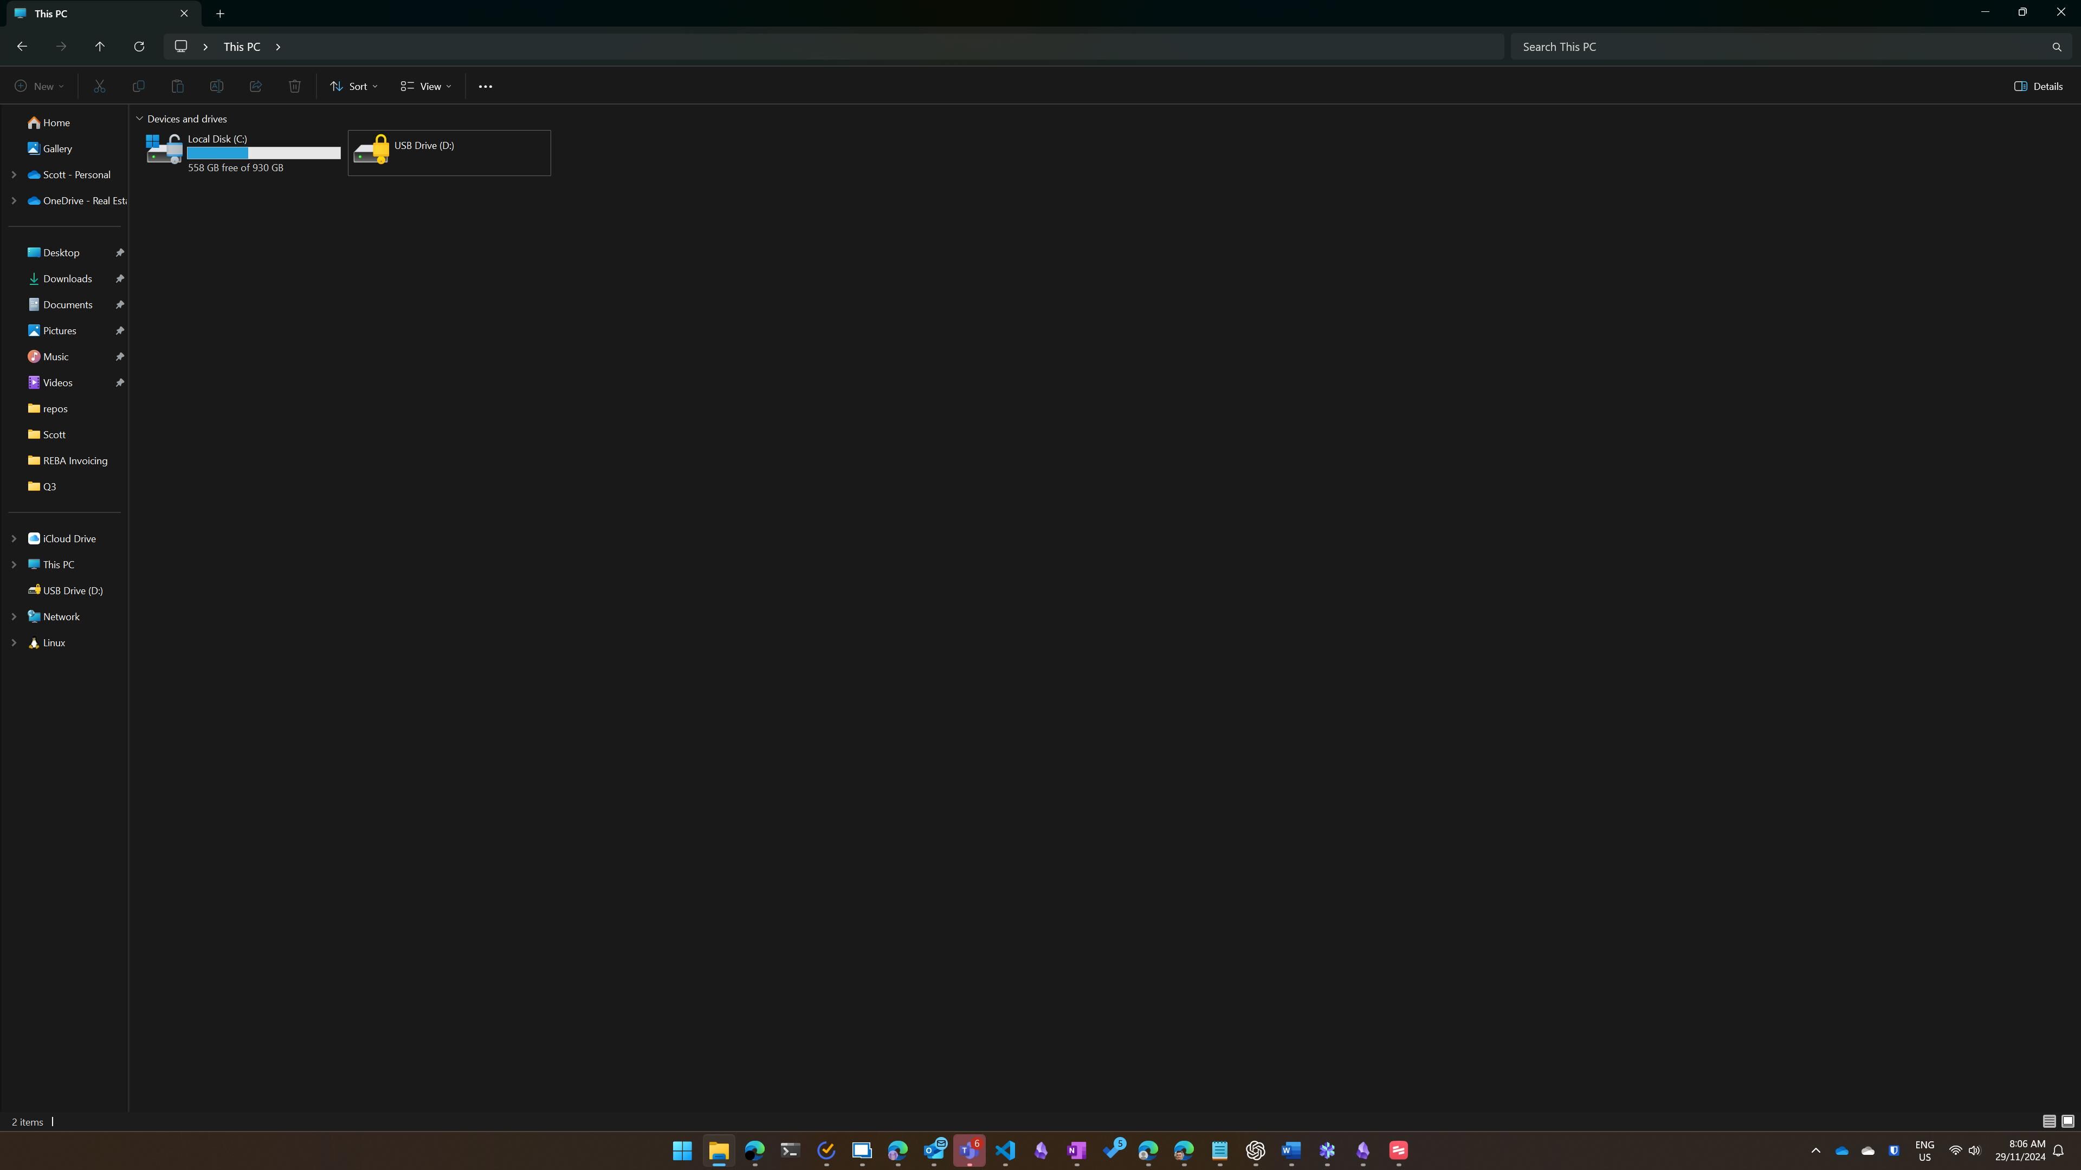Click the Back navigation arrow
2081x1170 pixels.
(22, 47)
